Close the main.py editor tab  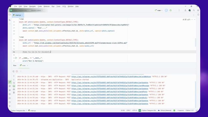pyautogui.click(x=22, y=15)
